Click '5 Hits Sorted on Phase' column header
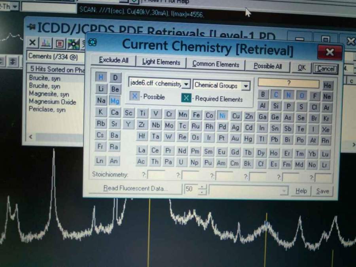The height and width of the screenshot is (267, 356). pos(56,69)
